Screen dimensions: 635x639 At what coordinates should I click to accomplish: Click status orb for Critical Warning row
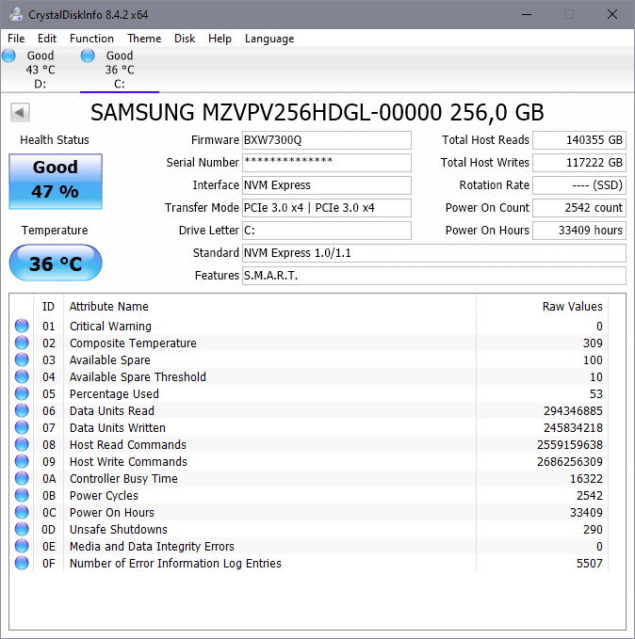22,326
